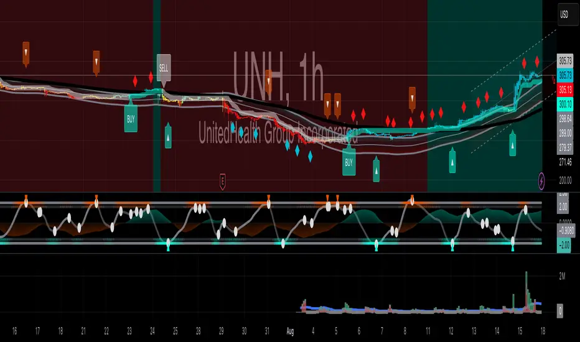Viewport: 580px width, 342px height.
Task: Click red diamond just left of SELL label
Action: point(151,78)
